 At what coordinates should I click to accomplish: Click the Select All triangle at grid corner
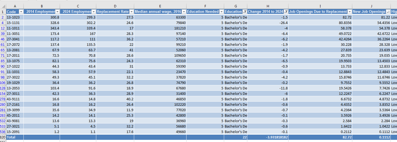(3, 6)
